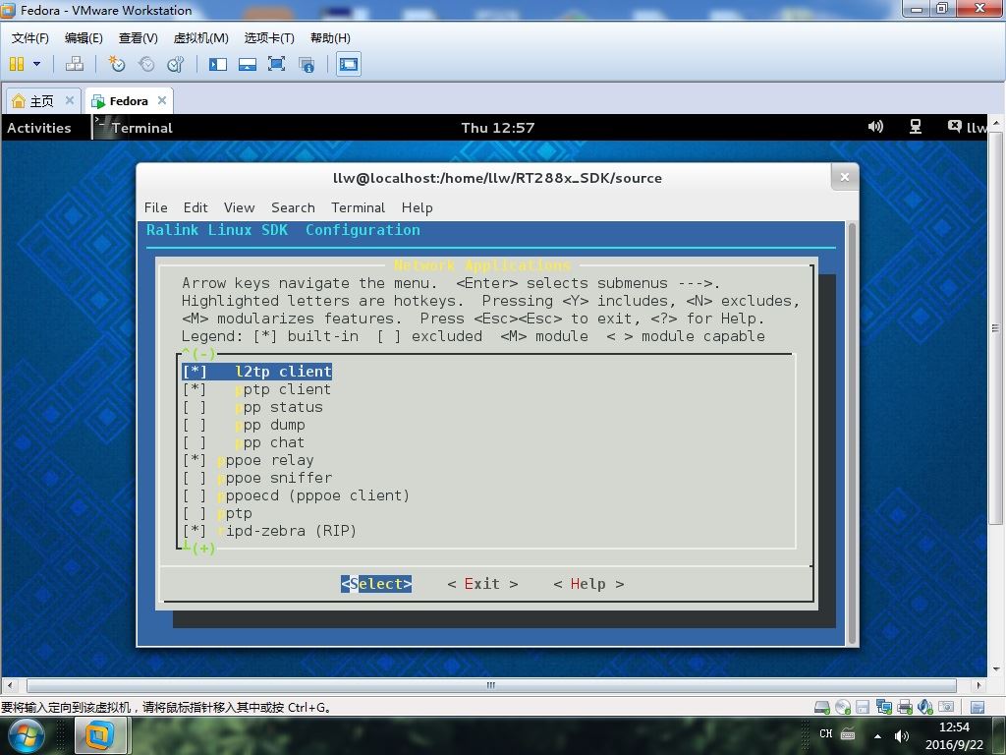Click the CD/DVD device status icon

pos(842,708)
